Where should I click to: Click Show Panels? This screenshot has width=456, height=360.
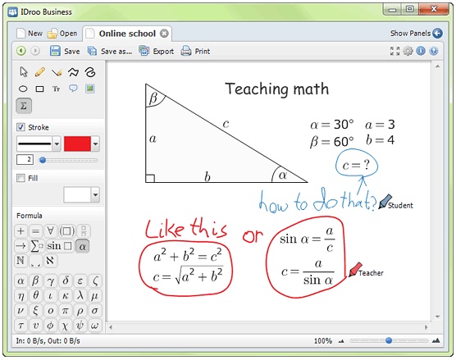416,34
